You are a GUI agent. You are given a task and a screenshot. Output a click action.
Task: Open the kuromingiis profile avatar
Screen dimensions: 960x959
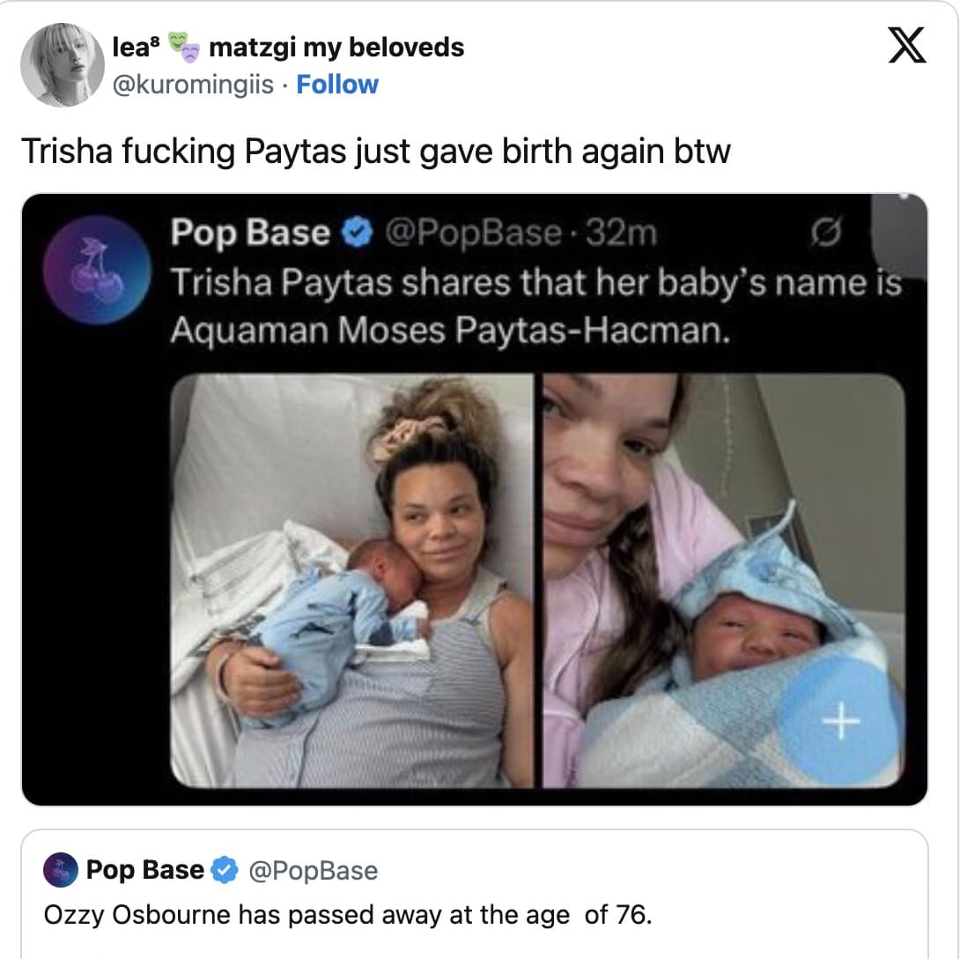[63, 65]
